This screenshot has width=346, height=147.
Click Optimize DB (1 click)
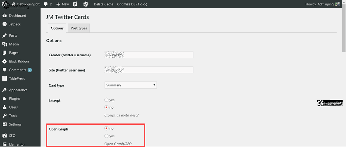(x=132, y=4)
